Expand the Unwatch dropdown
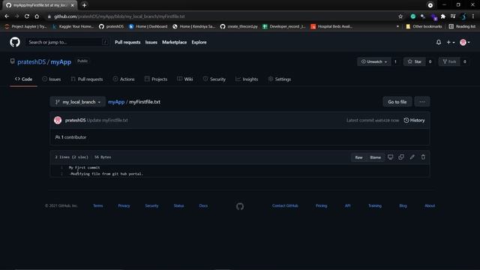Screen dimensions: 480x270 click(x=374, y=61)
